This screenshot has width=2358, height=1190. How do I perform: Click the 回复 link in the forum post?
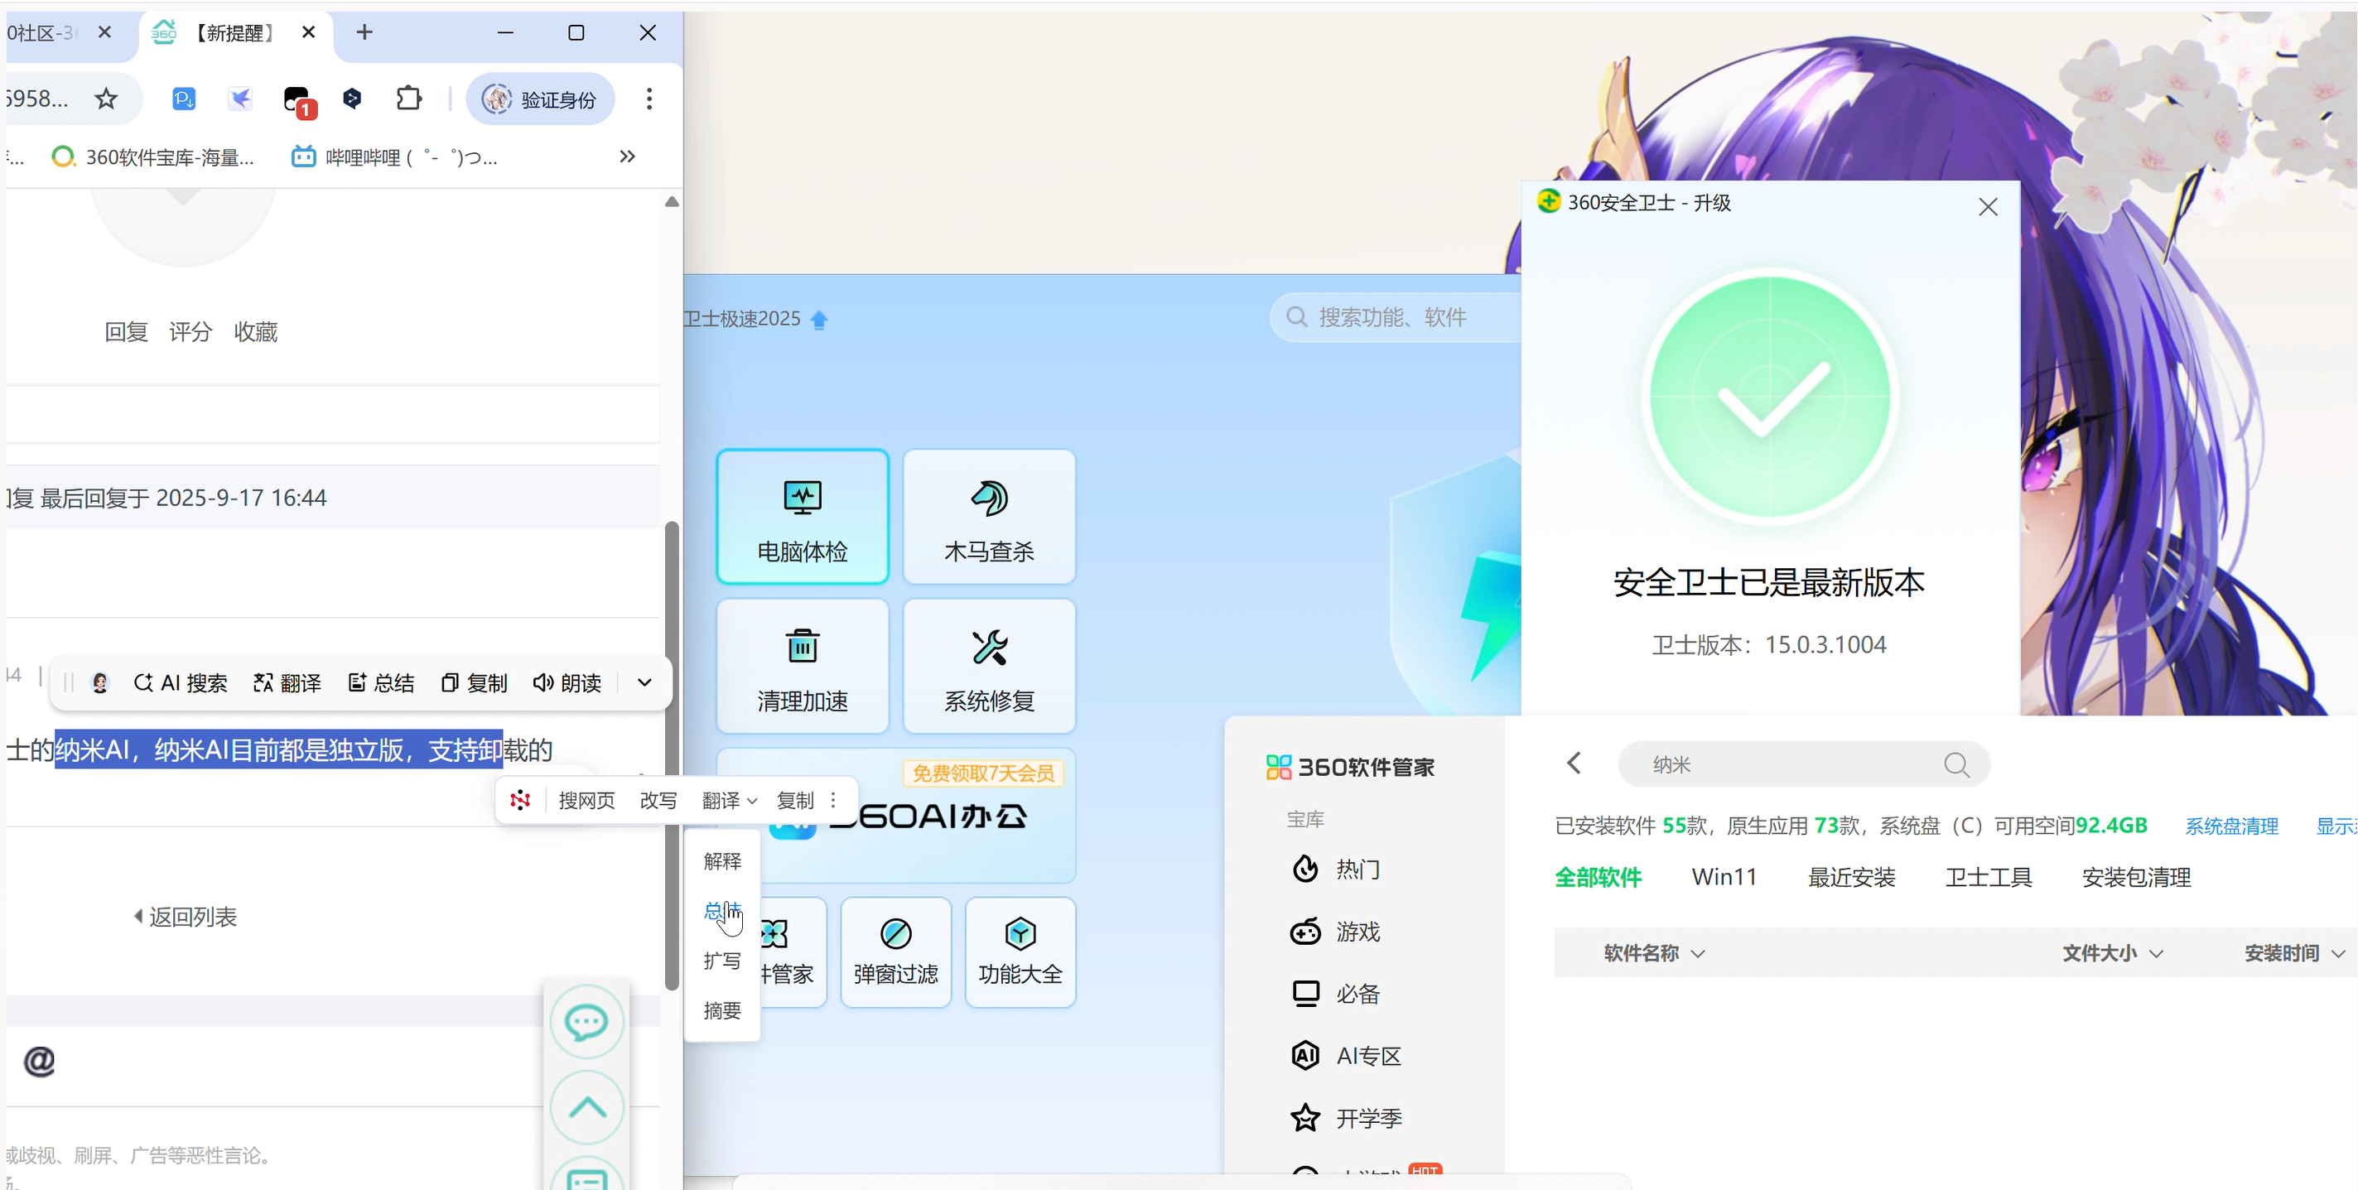click(127, 331)
